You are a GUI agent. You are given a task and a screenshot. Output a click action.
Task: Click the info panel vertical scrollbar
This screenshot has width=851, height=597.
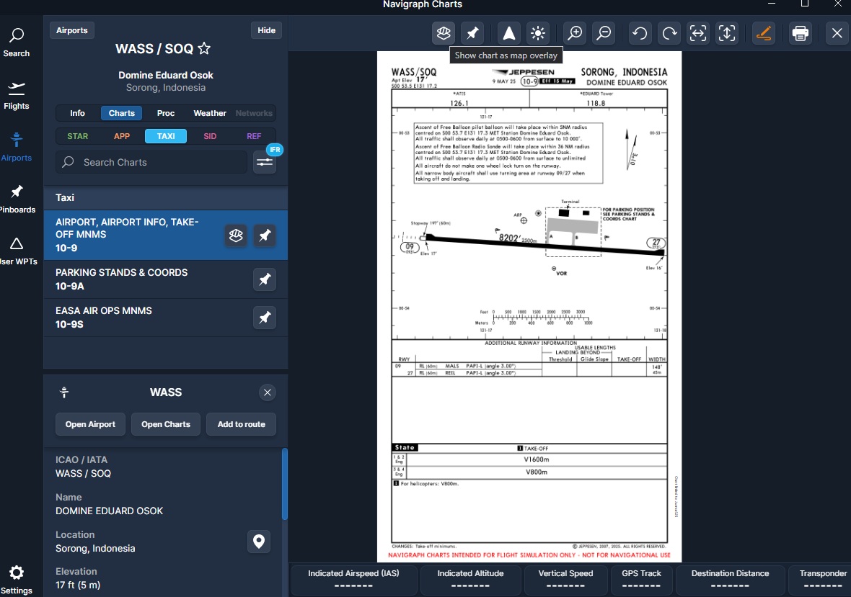coord(284,484)
